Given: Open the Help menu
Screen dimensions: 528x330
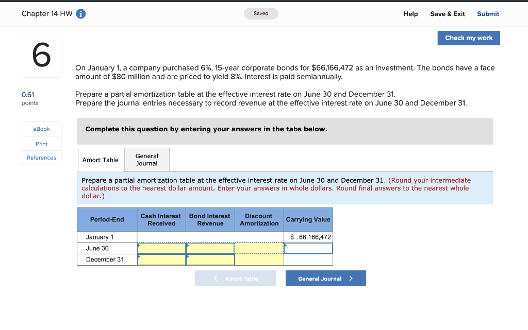Looking at the screenshot, I should 410,14.
